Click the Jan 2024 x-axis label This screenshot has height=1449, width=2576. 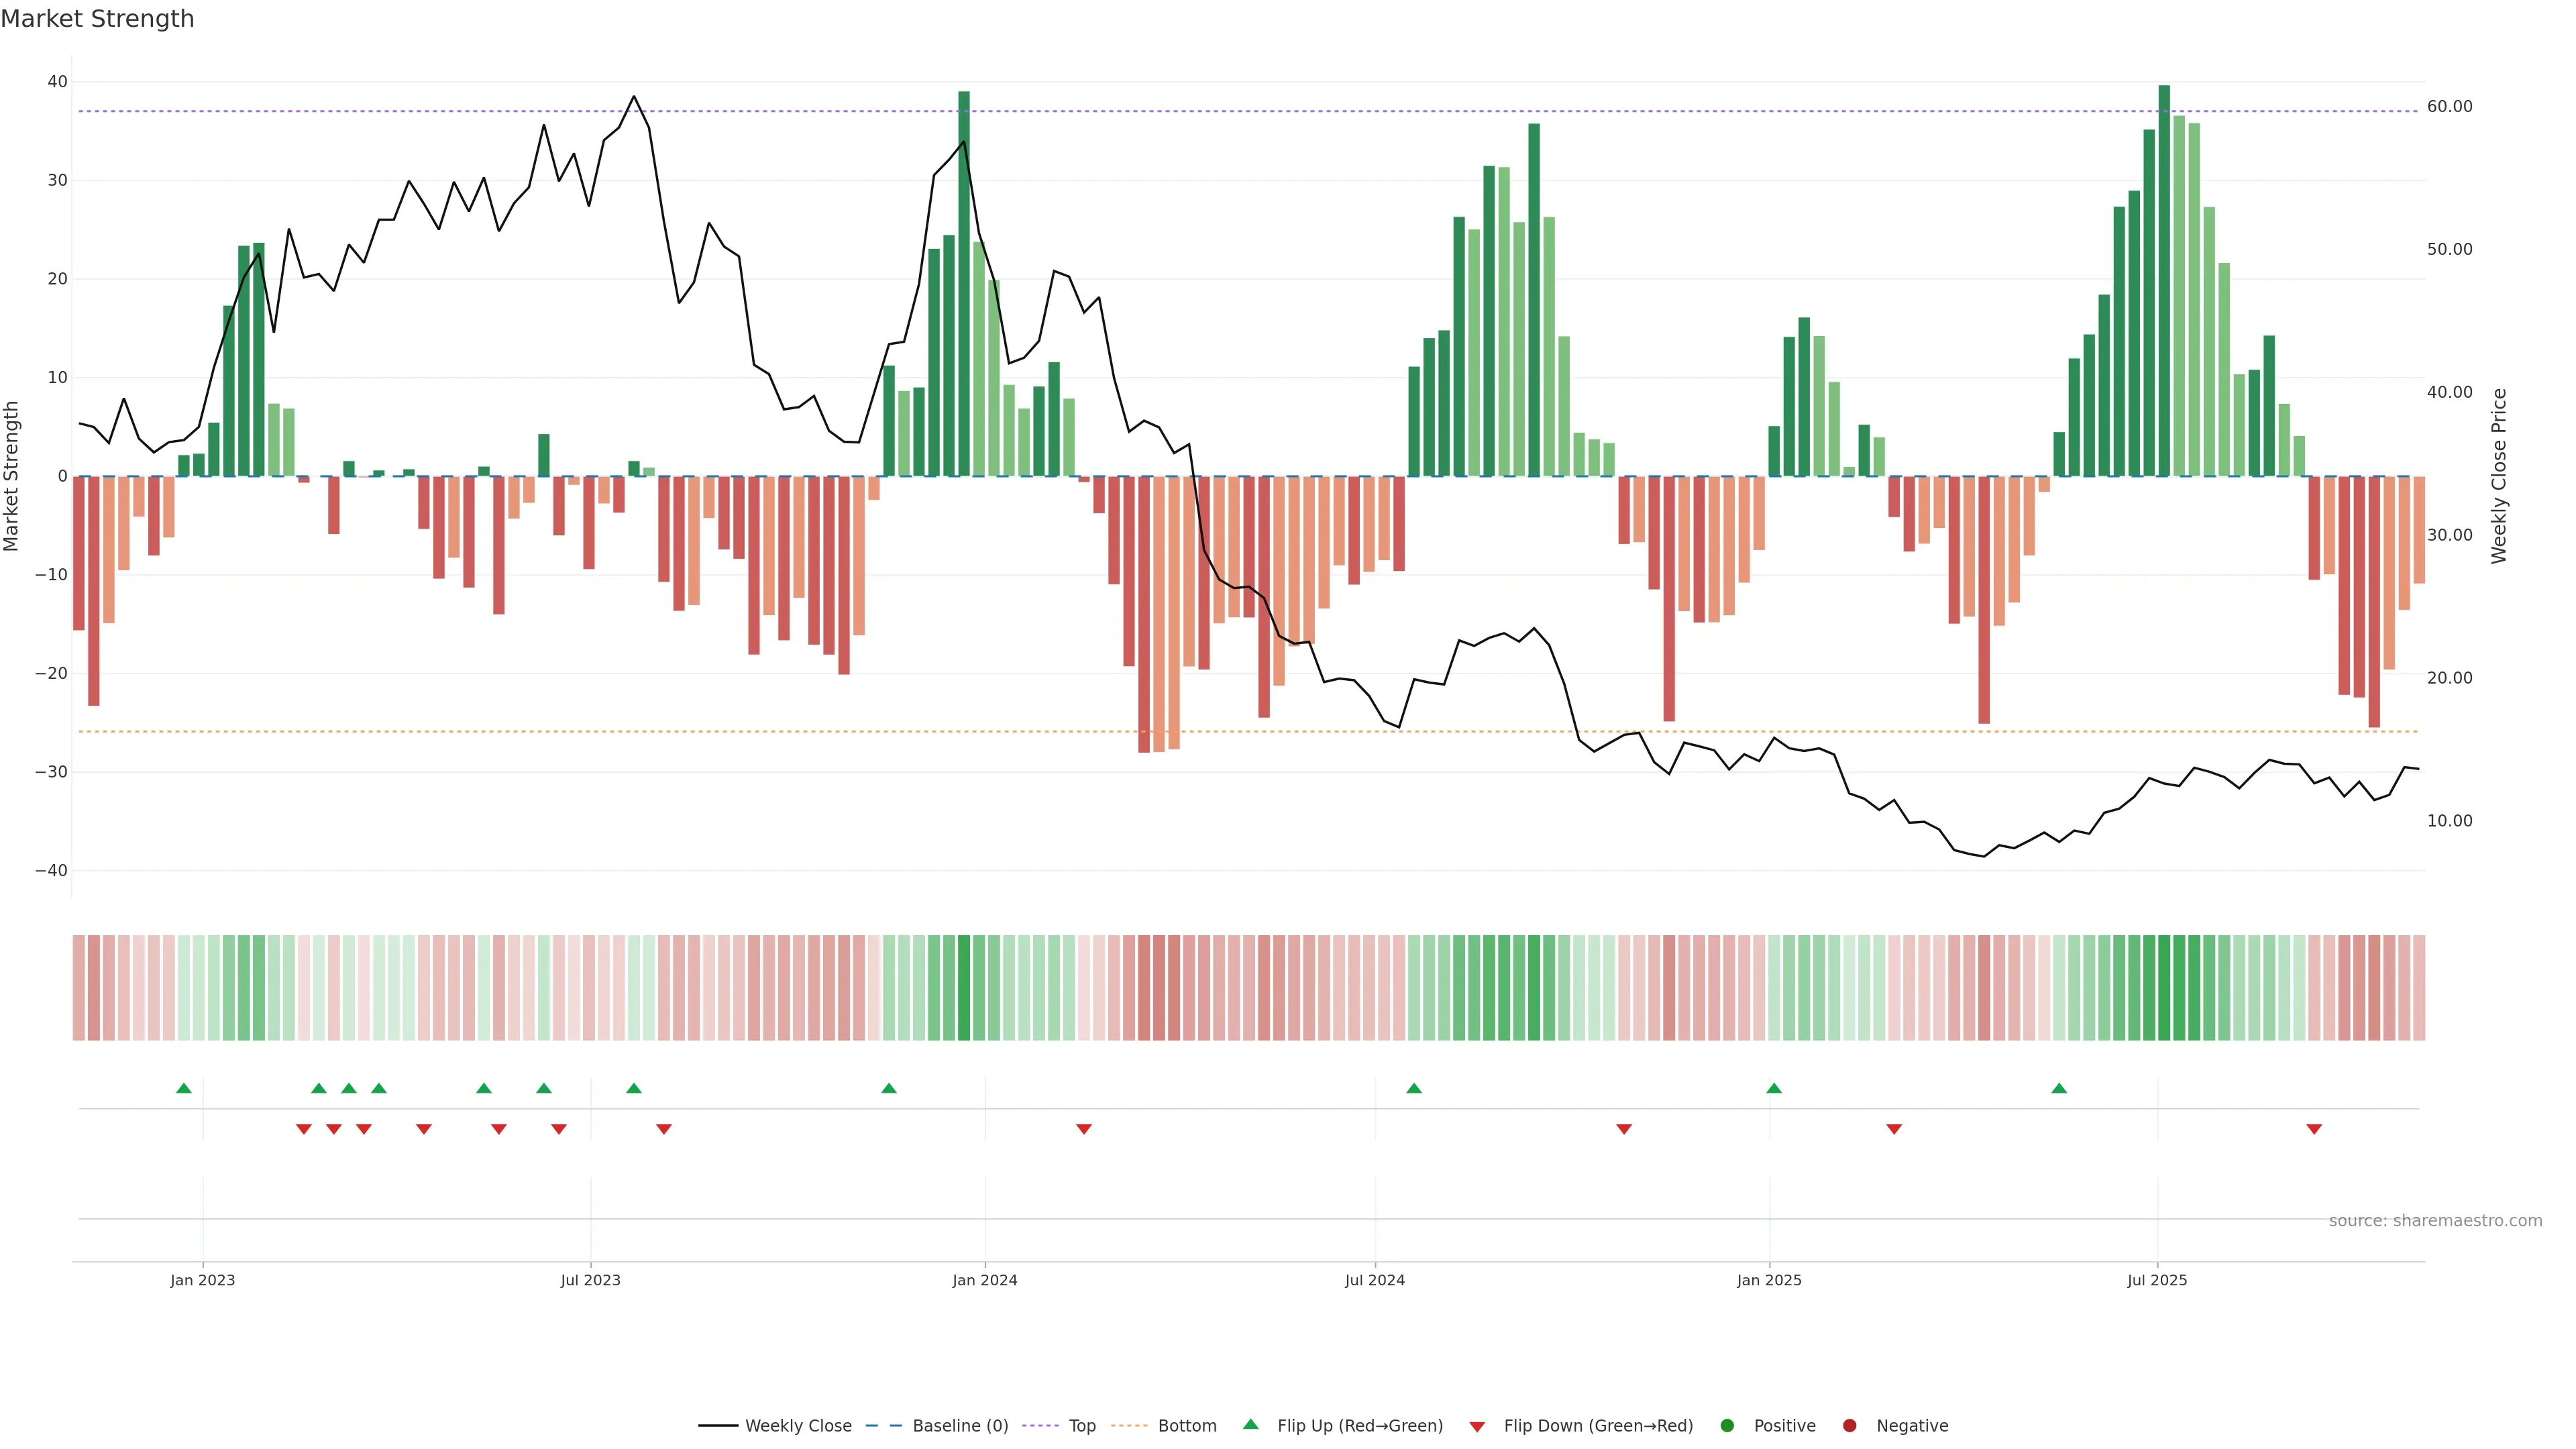[985, 1280]
